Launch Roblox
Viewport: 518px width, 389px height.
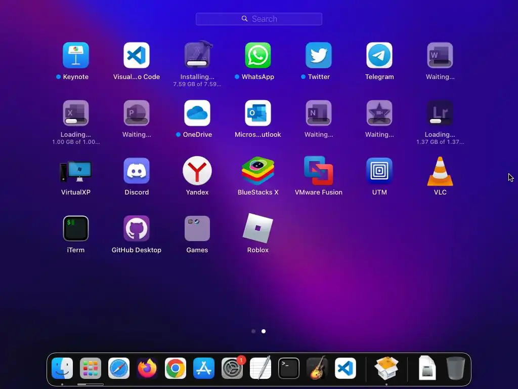pos(258,228)
